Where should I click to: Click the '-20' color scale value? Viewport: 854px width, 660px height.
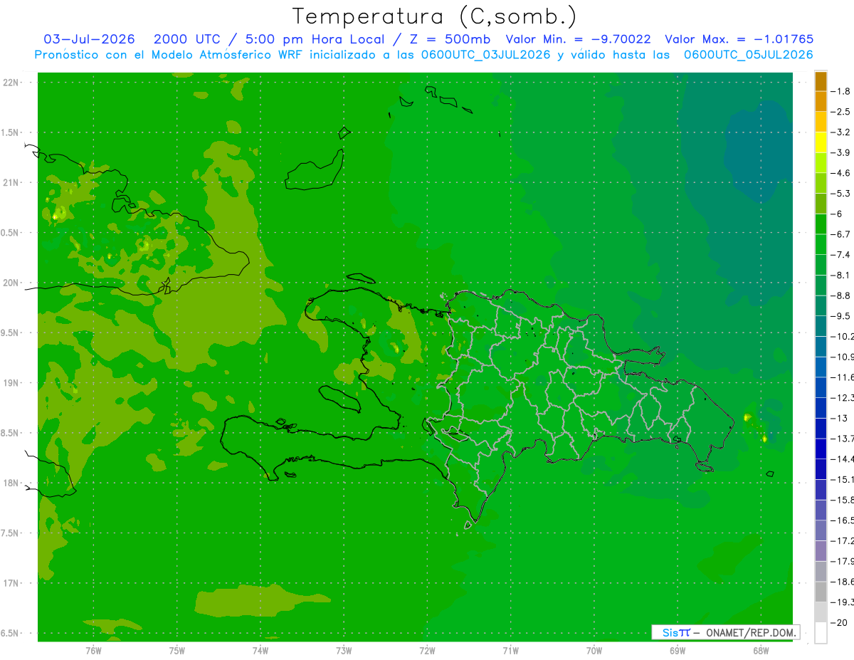pos(838,622)
